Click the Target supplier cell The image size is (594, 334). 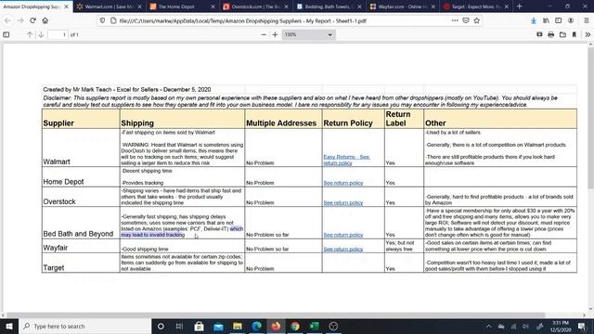click(x=81, y=263)
